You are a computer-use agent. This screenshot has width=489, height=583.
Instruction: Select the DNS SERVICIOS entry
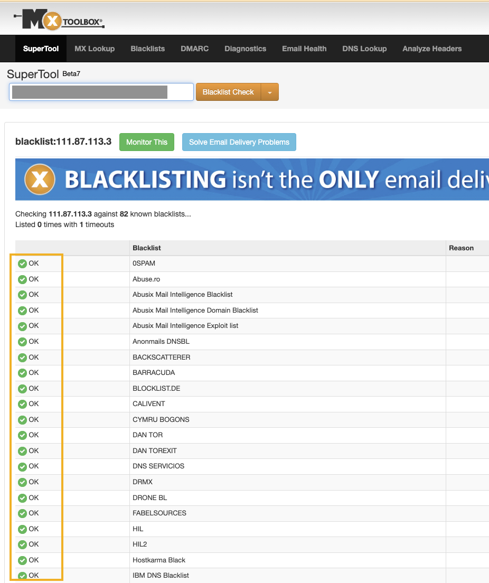coord(158,466)
